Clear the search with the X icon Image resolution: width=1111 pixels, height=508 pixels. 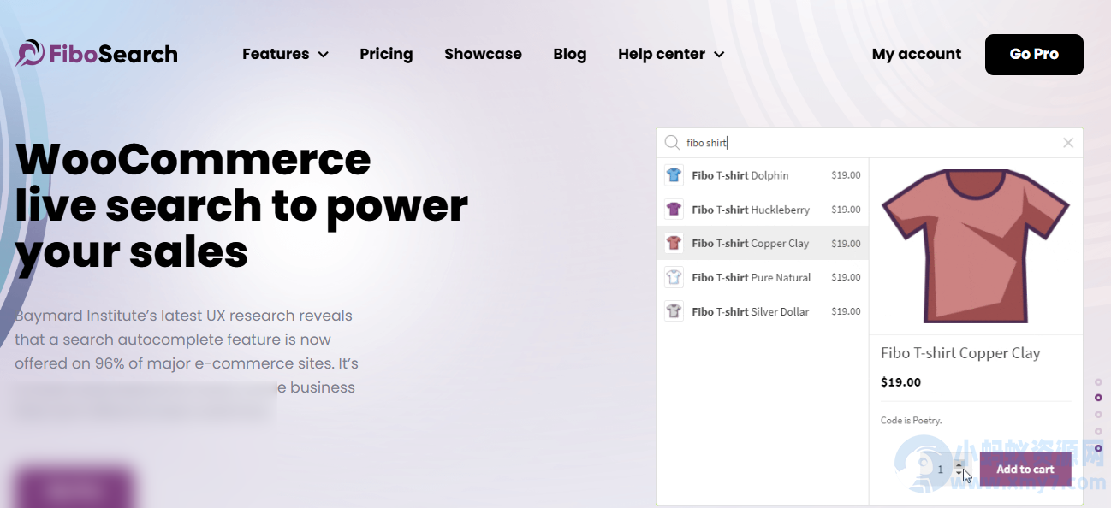click(x=1068, y=142)
